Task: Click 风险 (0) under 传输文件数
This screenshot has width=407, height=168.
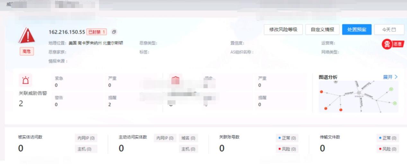Action: point(388,149)
